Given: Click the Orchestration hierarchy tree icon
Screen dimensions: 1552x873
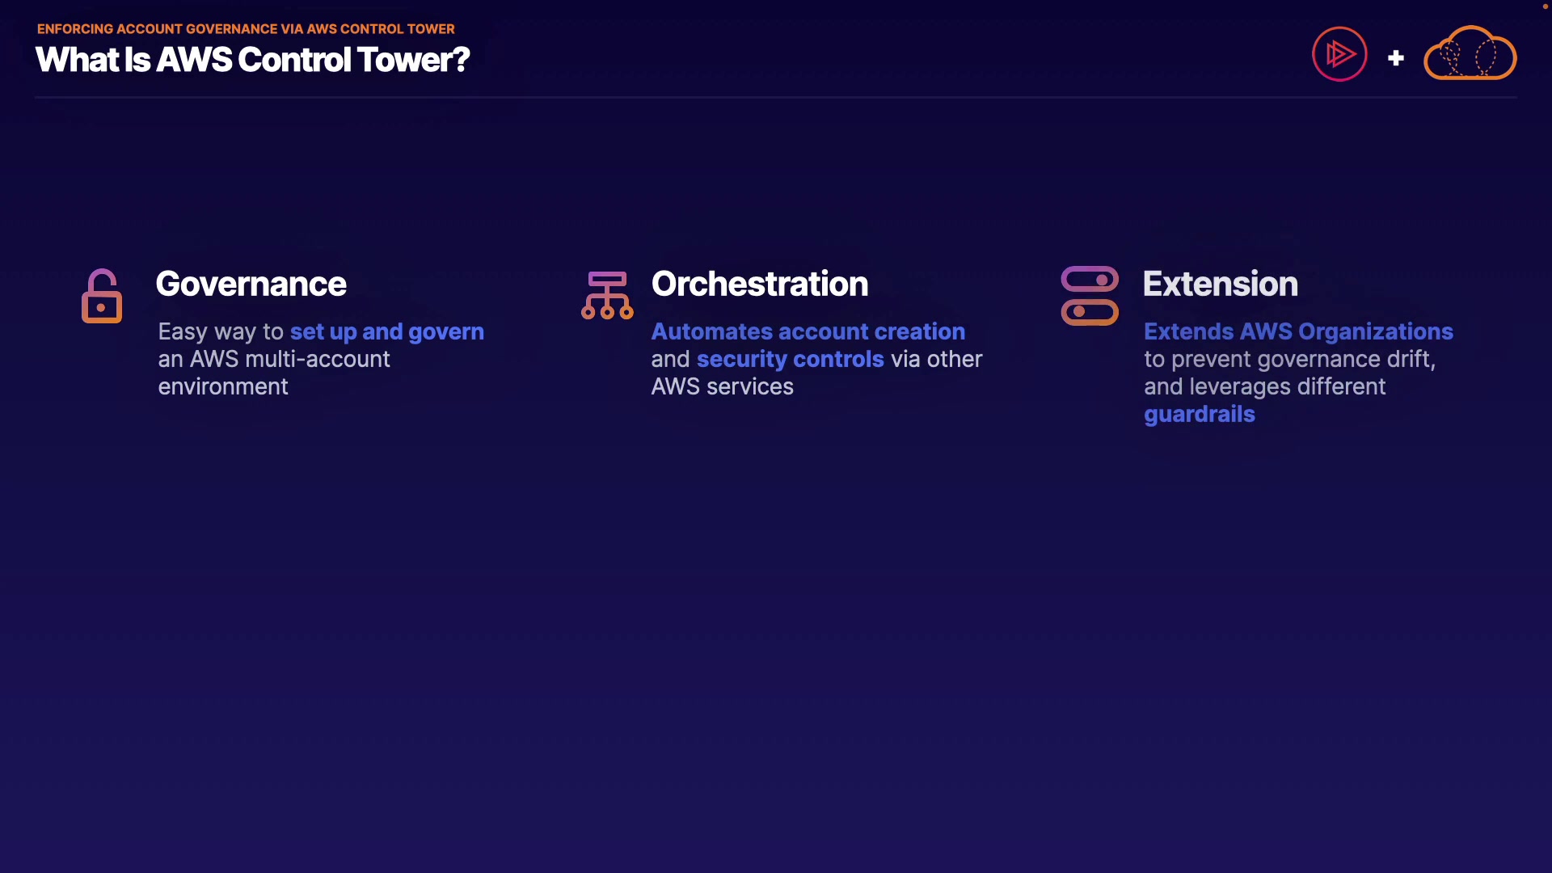Looking at the screenshot, I should click(x=607, y=296).
